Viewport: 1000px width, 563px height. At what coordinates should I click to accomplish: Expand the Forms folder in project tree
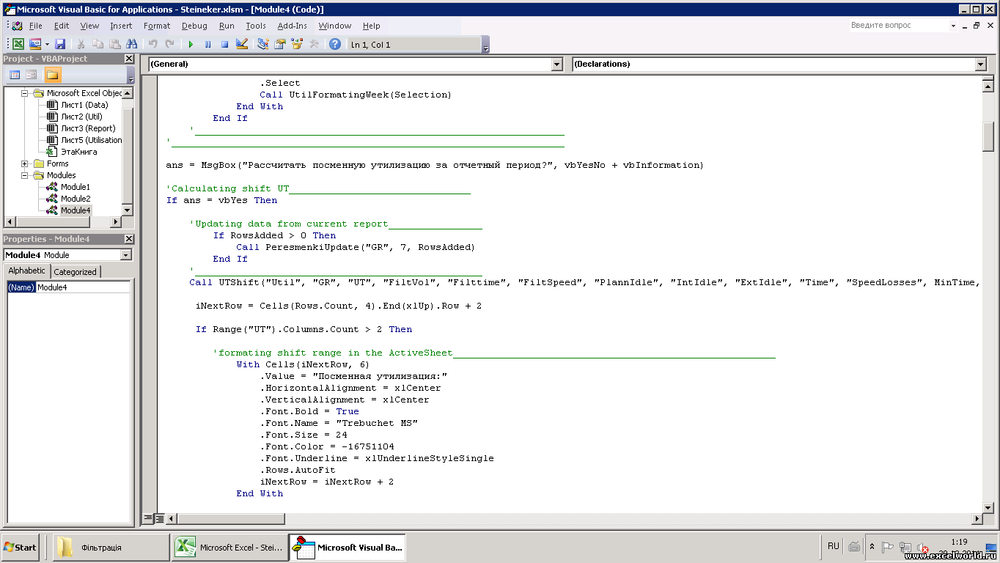point(25,163)
